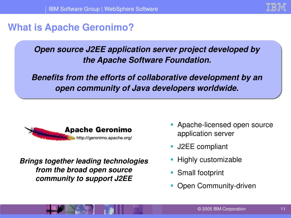291x218 pixels.
Task: Click the 'Open source J2EE application server project' paragraph
Action: 147,55
